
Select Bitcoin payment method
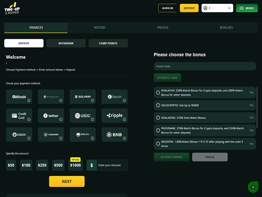(x=19, y=97)
